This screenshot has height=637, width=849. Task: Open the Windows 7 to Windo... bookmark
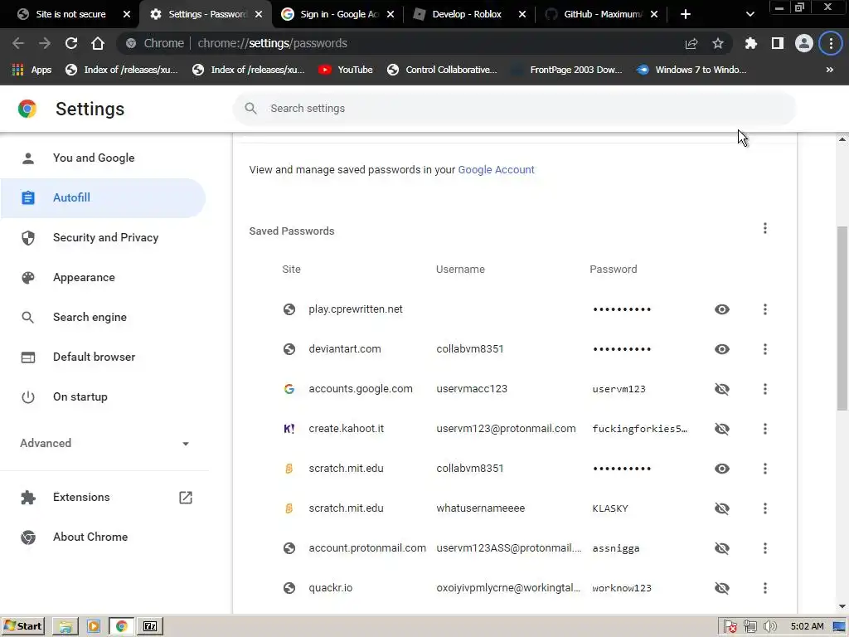691,70
